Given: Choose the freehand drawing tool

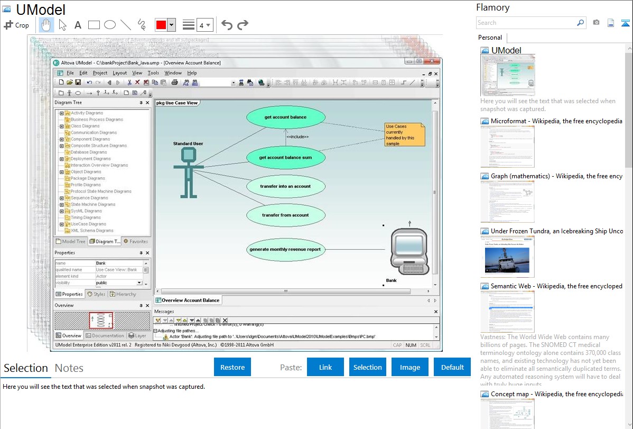Looking at the screenshot, I should point(141,25).
